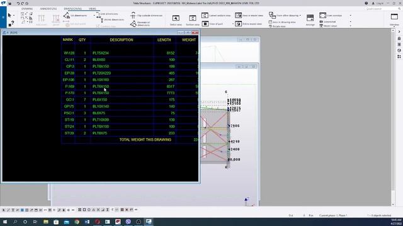Toggle the X intersection snap switch
Viewport: 403px width, 226px height.
point(98,210)
